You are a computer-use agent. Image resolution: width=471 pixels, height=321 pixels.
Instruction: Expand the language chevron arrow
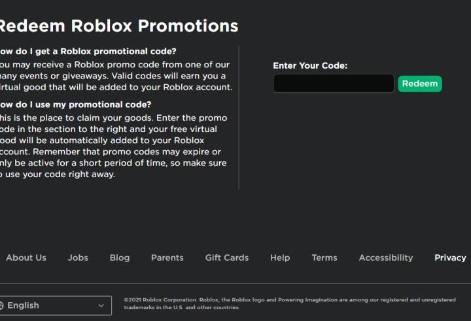point(101,305)
